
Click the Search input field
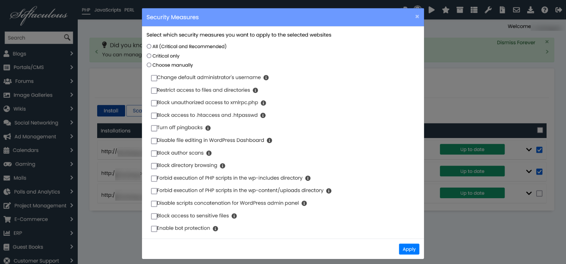pos(34,38)
